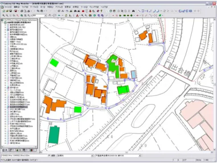This screenshot has height=164, width=217.
Task: Select the pan hand tool
Action: 49,15
